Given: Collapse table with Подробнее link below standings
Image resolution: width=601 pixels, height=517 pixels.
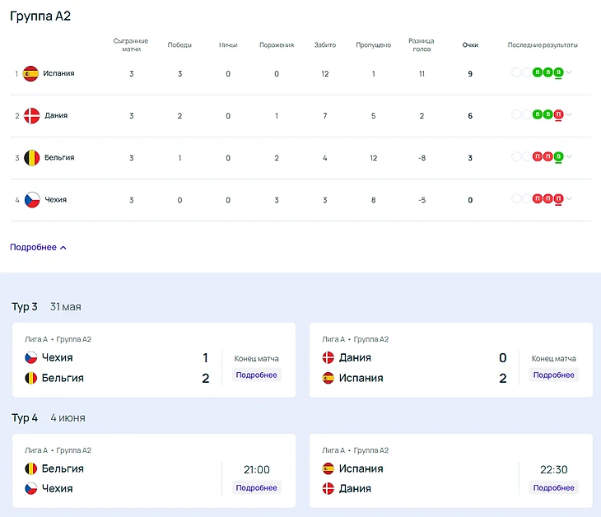Looking at the screenshot, I should click(38, 247).
